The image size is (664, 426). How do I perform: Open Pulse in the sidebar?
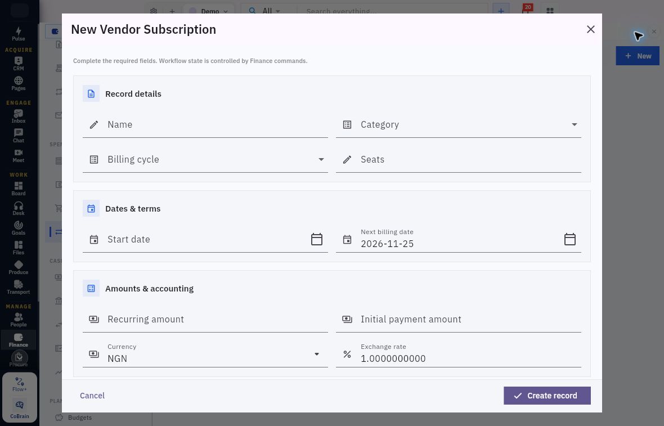click(x=18, y=34)
